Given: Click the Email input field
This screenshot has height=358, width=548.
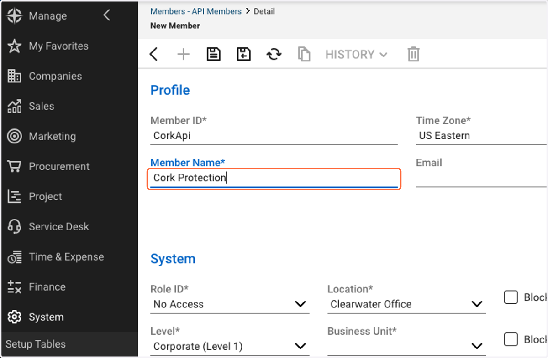Looking at the screenshot, I should (x=482, y=178).
